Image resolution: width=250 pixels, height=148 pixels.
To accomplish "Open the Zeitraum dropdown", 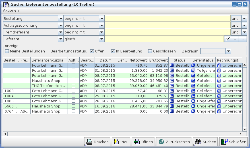I will [228, 51].
